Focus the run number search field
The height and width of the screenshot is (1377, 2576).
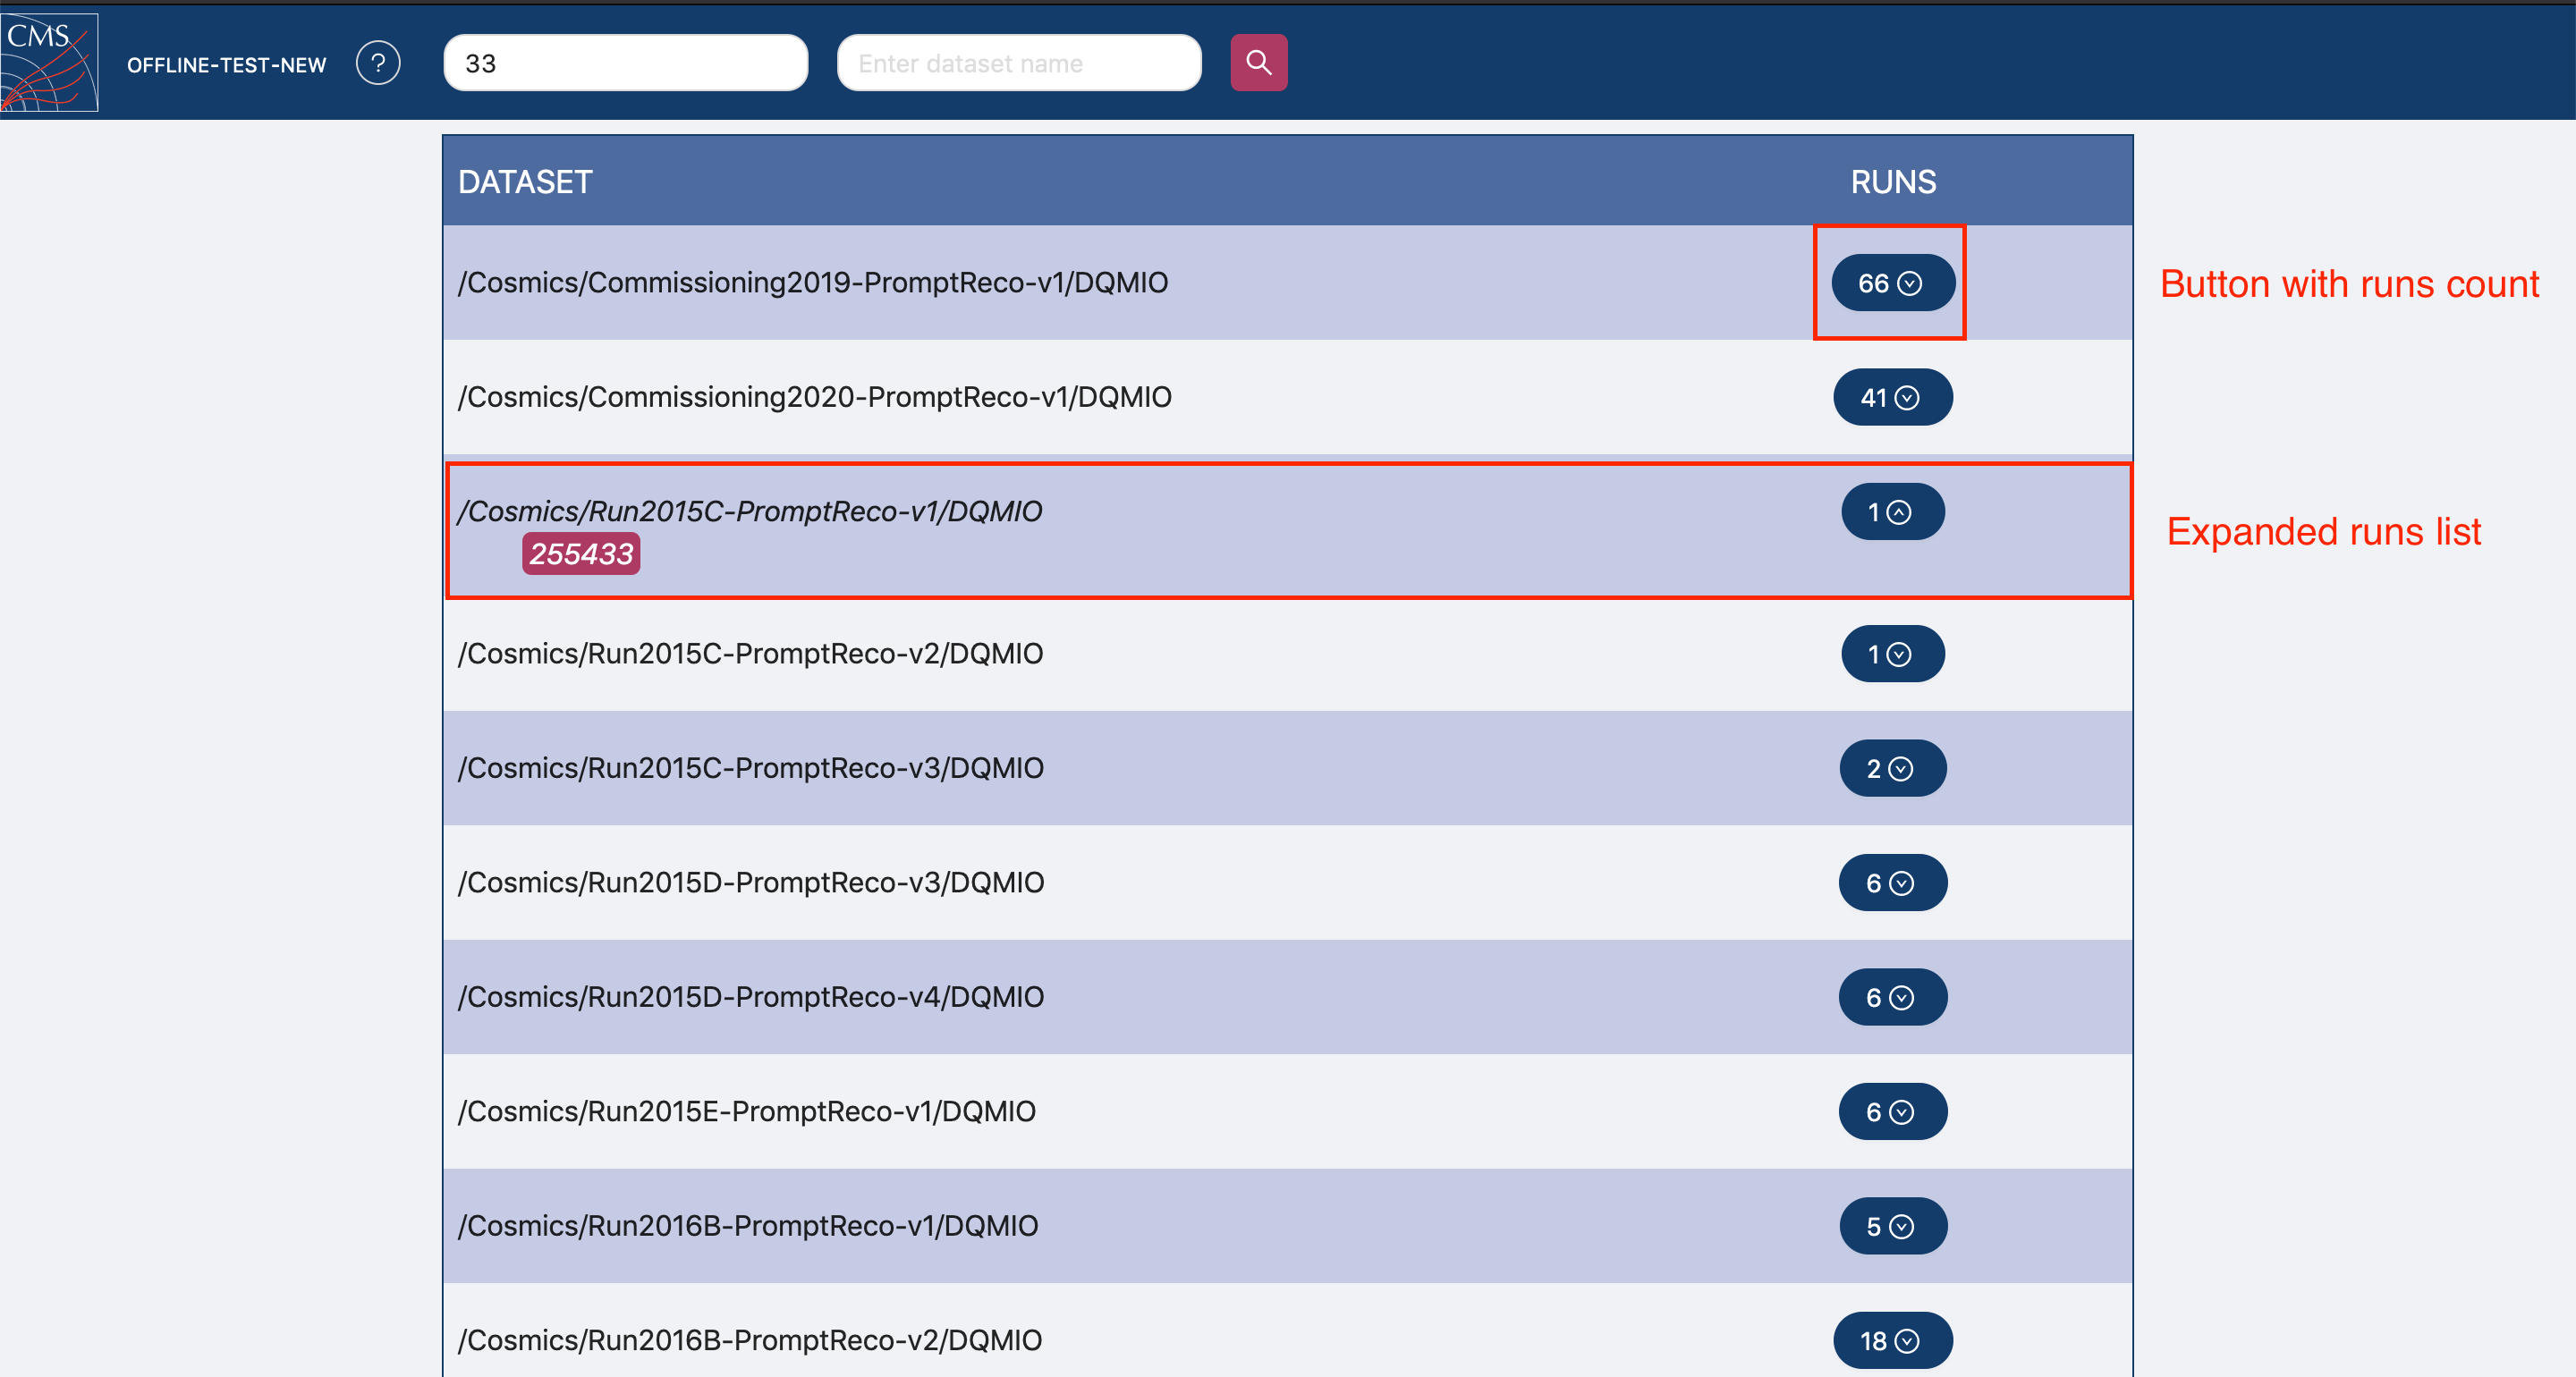coord(625,63)
